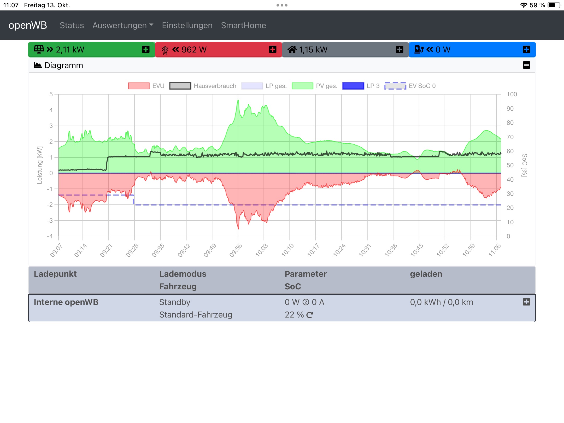
Task: Click the Diagramm chart icon
Action: pos(38,65)
